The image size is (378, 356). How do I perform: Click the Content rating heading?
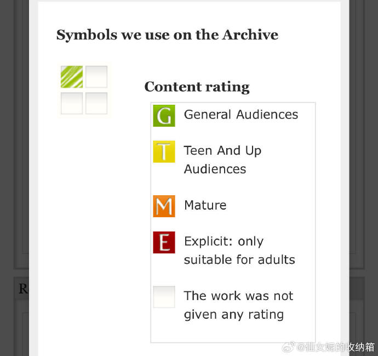click(x=197, y=87)
